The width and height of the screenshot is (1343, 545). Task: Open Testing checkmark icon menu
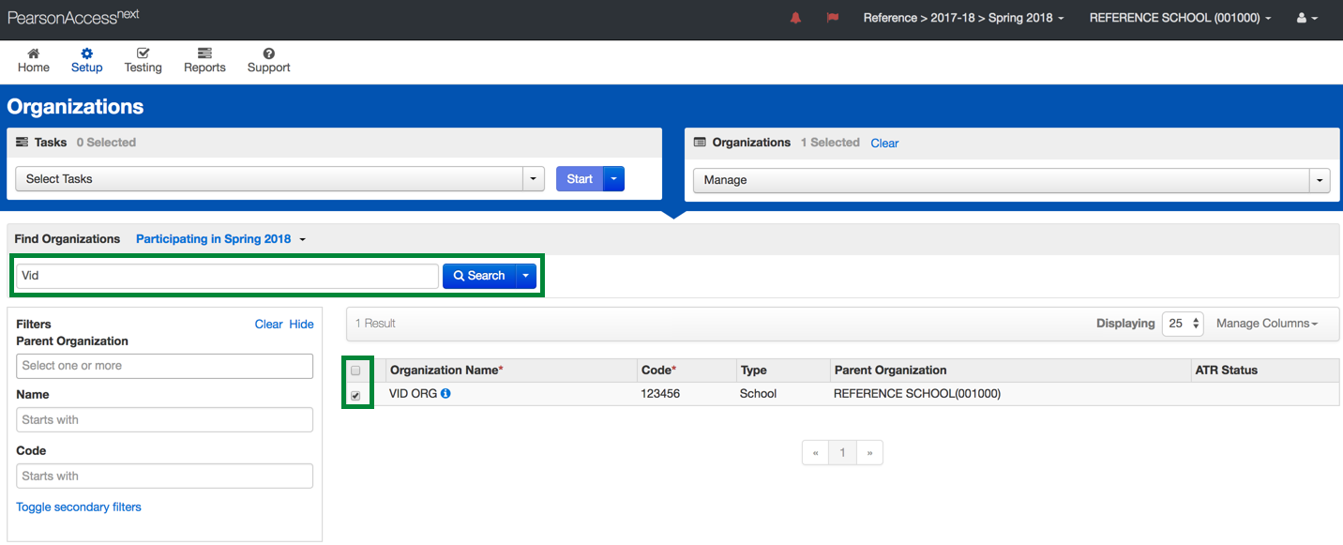pyautogui.click(x=143, y=61)
